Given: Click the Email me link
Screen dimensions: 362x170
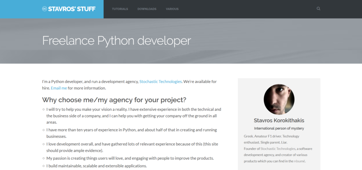Looking at the screenshot, I should (x=59, y=88).
